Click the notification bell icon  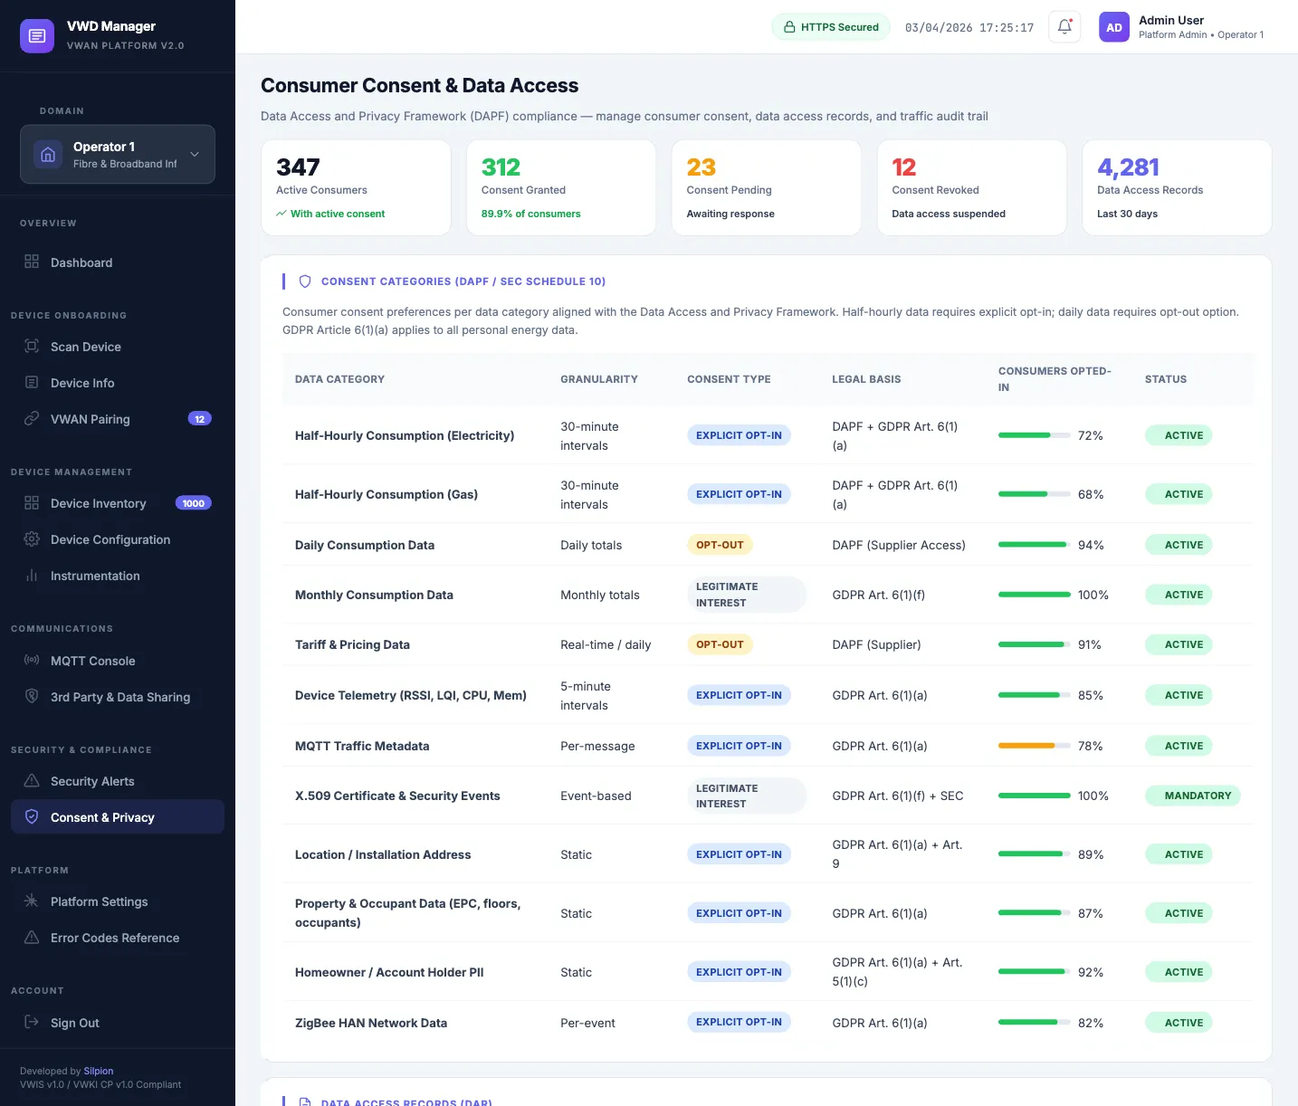click(x=1064, y=26)
